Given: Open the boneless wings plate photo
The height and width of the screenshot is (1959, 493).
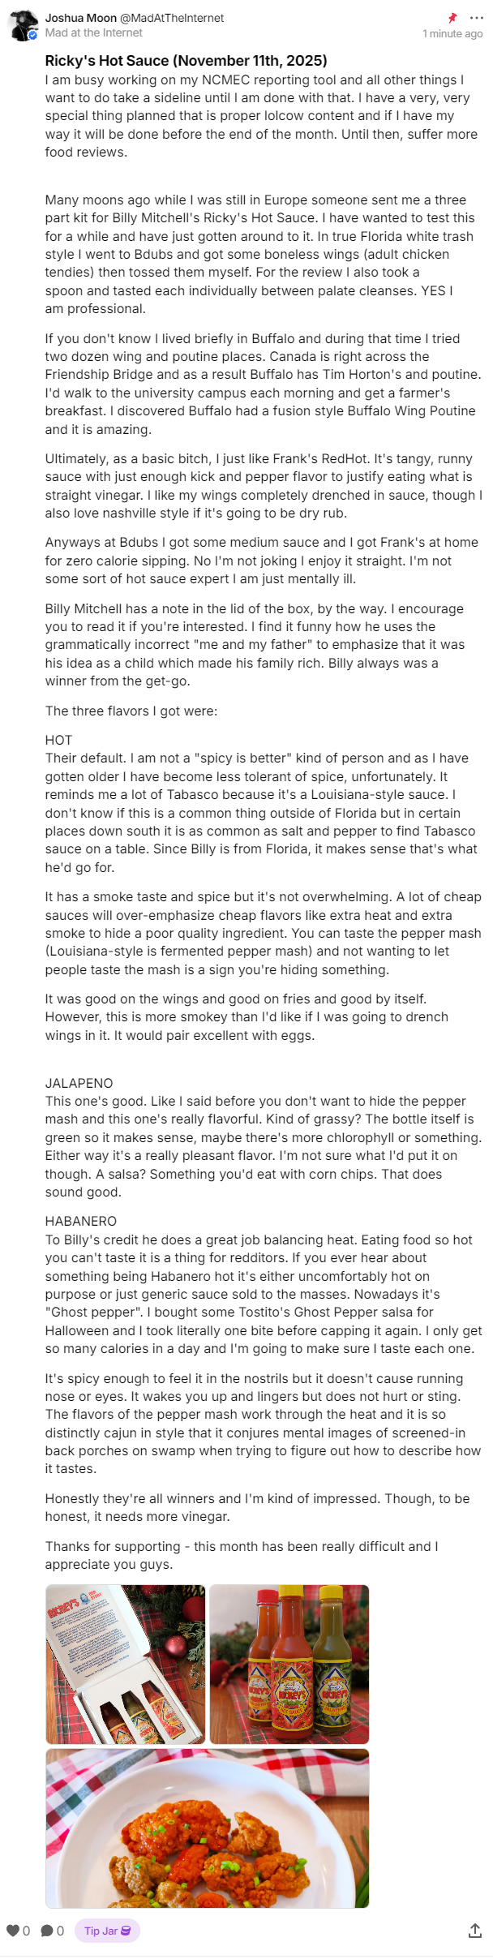Looking at the screenshot, I should [208, 1828].
